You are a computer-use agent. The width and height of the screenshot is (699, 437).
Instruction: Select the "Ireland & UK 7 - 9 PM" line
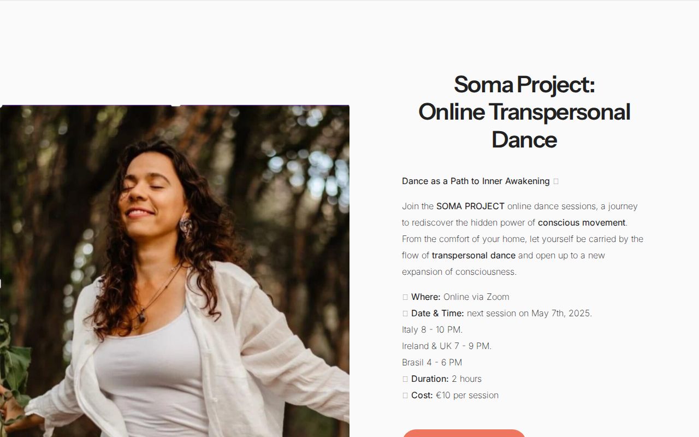point(446,346)
